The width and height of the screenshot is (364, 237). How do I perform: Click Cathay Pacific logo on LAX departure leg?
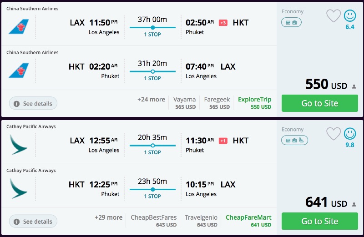[19, 144]
